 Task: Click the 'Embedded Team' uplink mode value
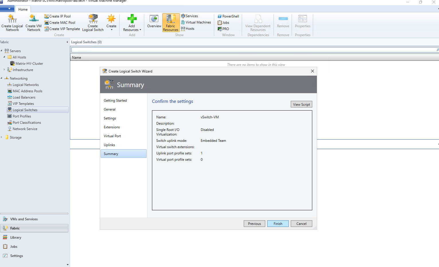(x=213, y=141)
